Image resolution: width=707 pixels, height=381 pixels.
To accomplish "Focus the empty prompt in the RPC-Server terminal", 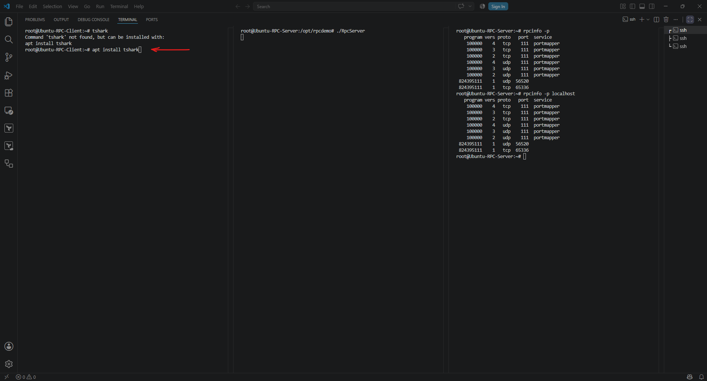I will [491, 156].
